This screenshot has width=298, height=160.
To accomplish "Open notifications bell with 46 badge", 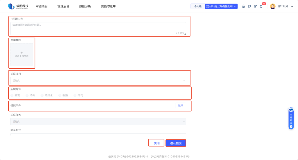I will pyautogui.click(x=261, y=6).
